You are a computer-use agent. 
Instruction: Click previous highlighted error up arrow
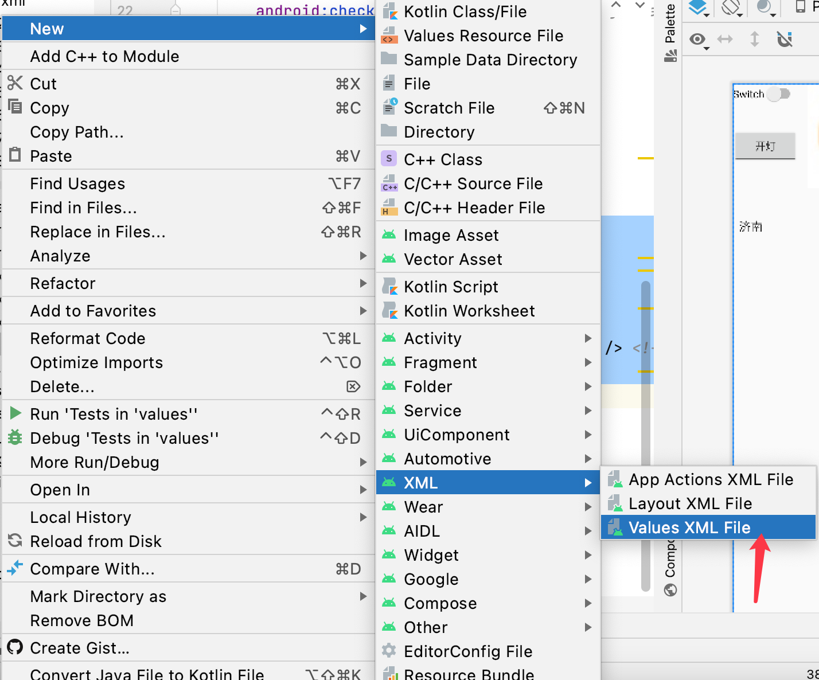pyautogui.click(x=616, y=5)
